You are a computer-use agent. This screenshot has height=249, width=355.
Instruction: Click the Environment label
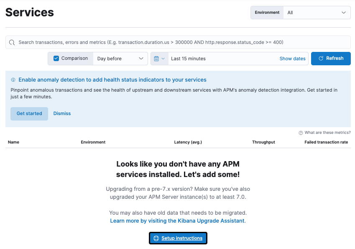pyautogui.click(x=267, y=13)
